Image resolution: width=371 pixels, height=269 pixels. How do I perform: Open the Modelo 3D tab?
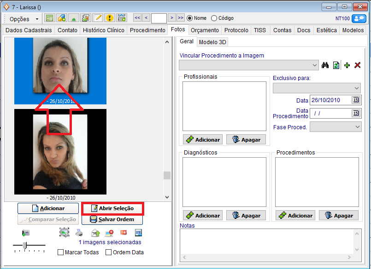[x=212, y=42]
